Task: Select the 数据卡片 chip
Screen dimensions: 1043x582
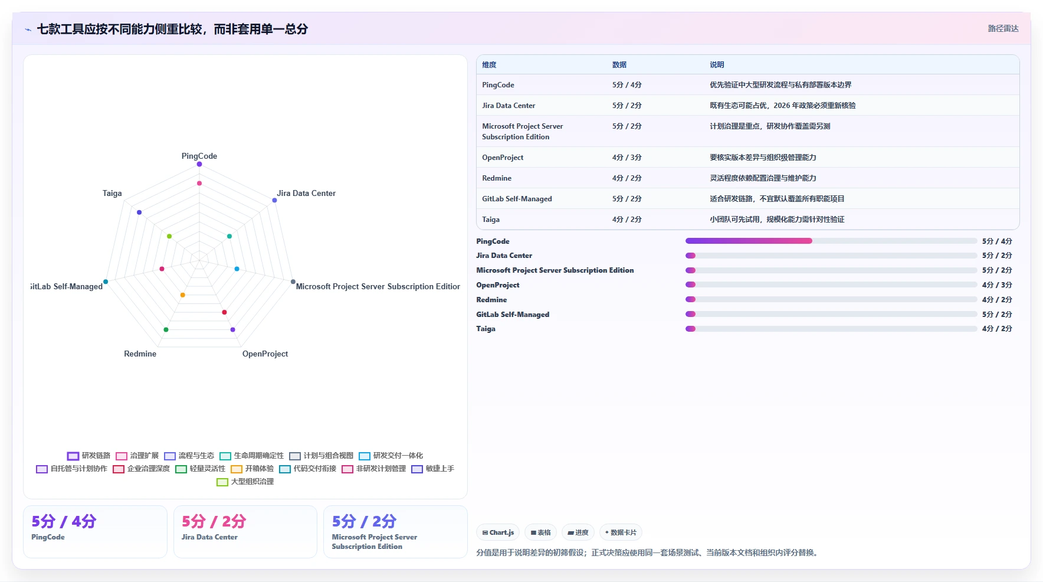Action: pos(621,532)
